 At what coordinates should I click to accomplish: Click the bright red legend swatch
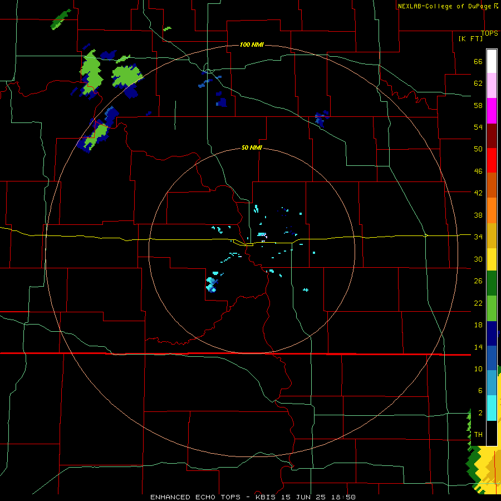point(492,160)
